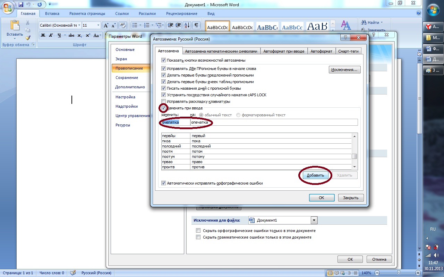Image resolution: width=444 pixels, height=277 pixels.
Task: Click the Save icon in Quick Access toolbar
Action: 21,5
